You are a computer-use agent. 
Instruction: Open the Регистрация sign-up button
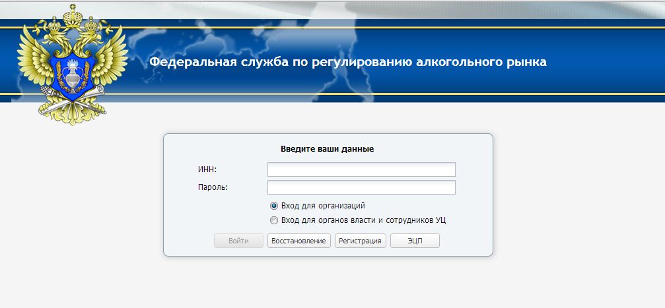coord(361,241)
